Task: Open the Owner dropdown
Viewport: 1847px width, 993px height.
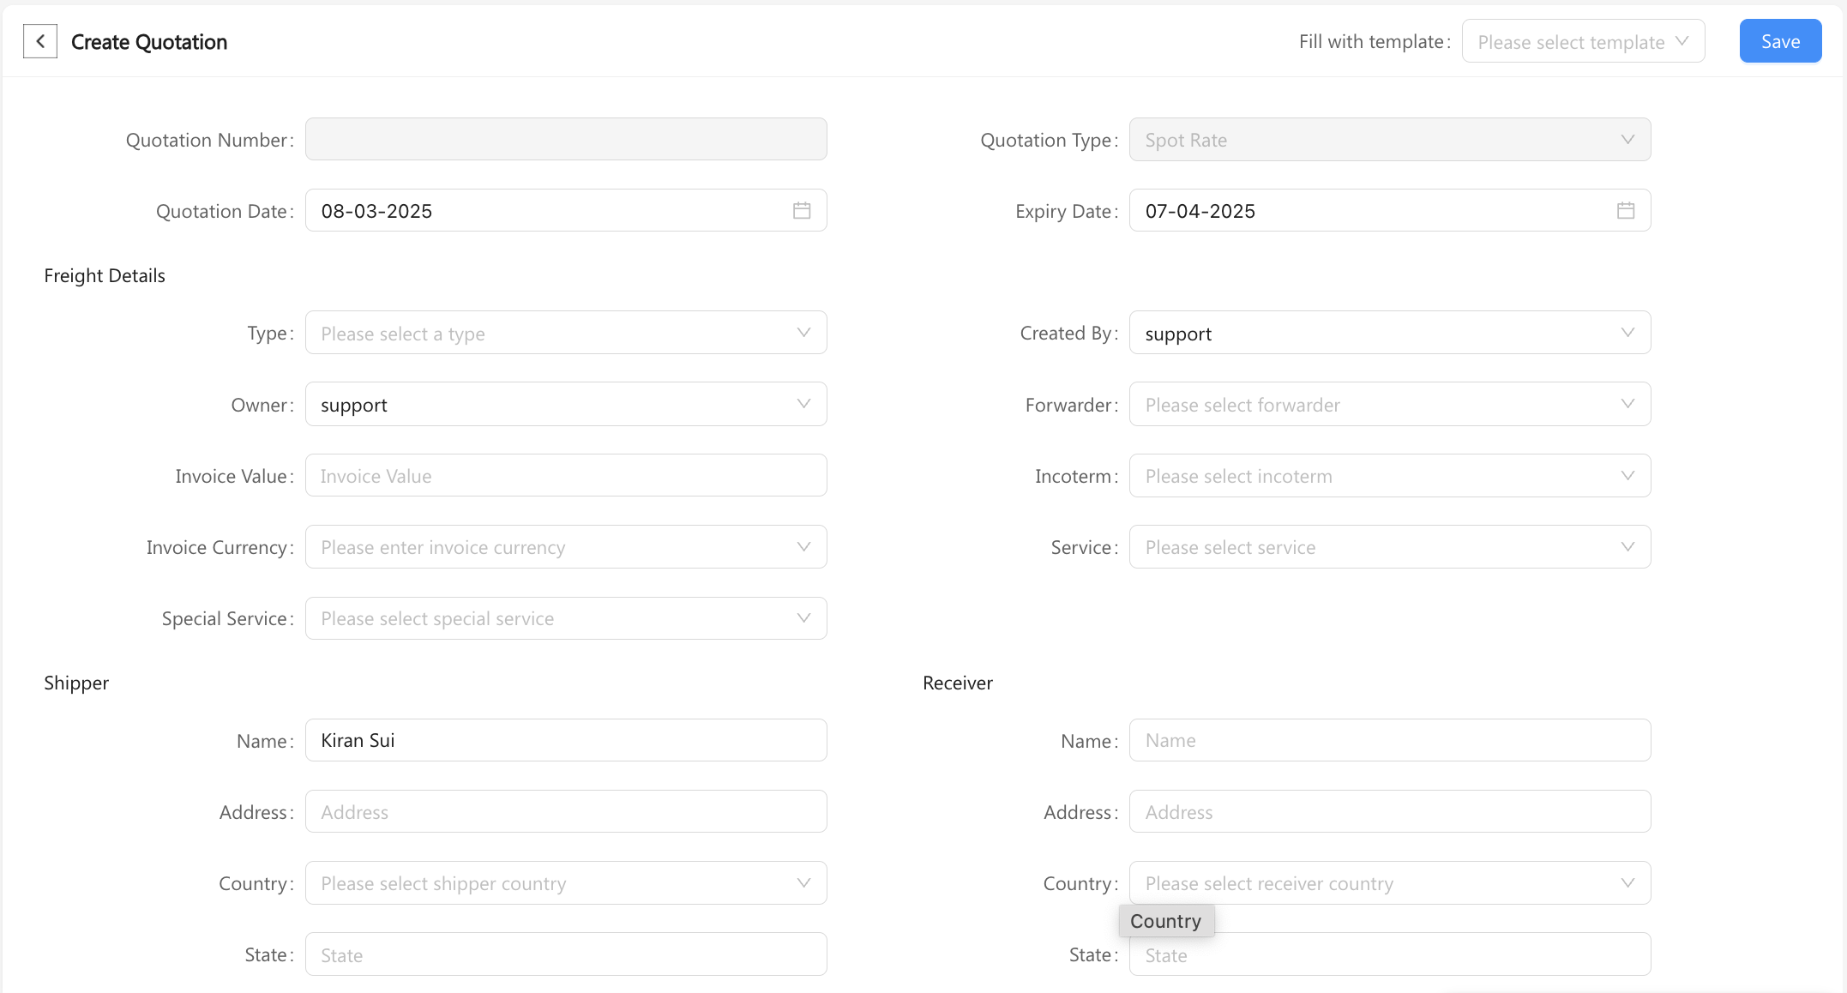Action: point(566,404)
